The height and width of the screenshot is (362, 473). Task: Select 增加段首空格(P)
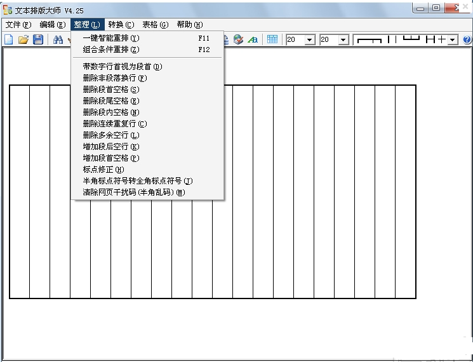point(147,158)
